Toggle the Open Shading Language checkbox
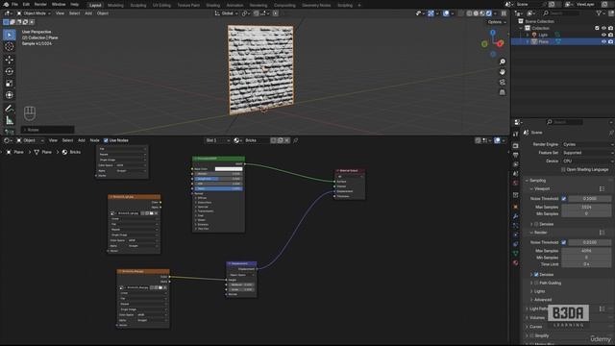 click(563, 169)
